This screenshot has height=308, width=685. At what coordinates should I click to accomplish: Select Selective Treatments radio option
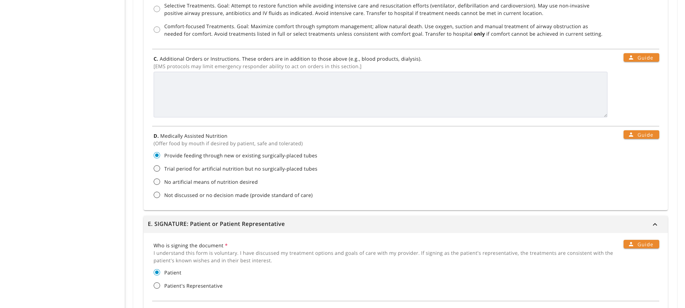(157, 9)
